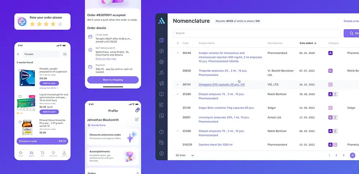
Task: Open the book catalog icon in sidebar
Action: [162, 94]
